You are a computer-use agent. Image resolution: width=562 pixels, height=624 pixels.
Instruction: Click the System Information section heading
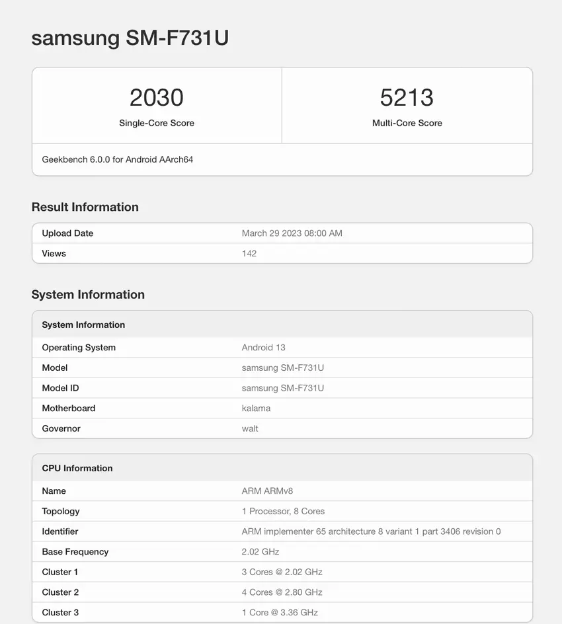pyautogui.click(x=88, y=295)
